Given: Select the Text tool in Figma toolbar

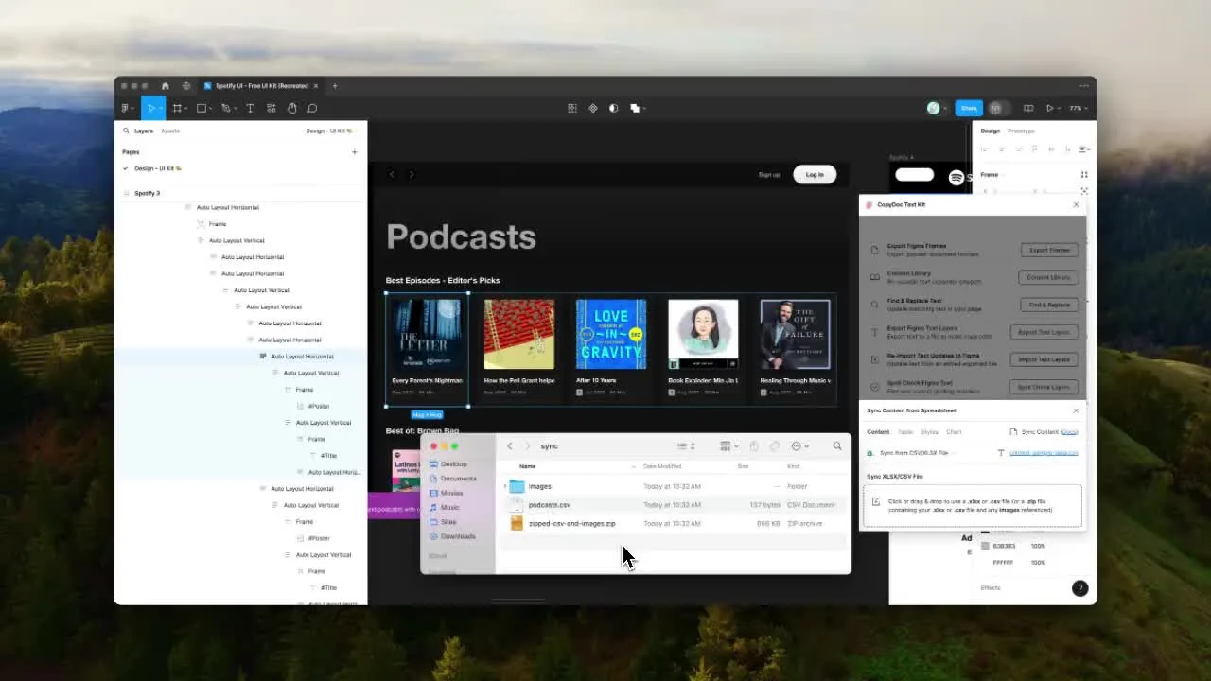Looking at the screenshot, I should click(x=250, y=109).
